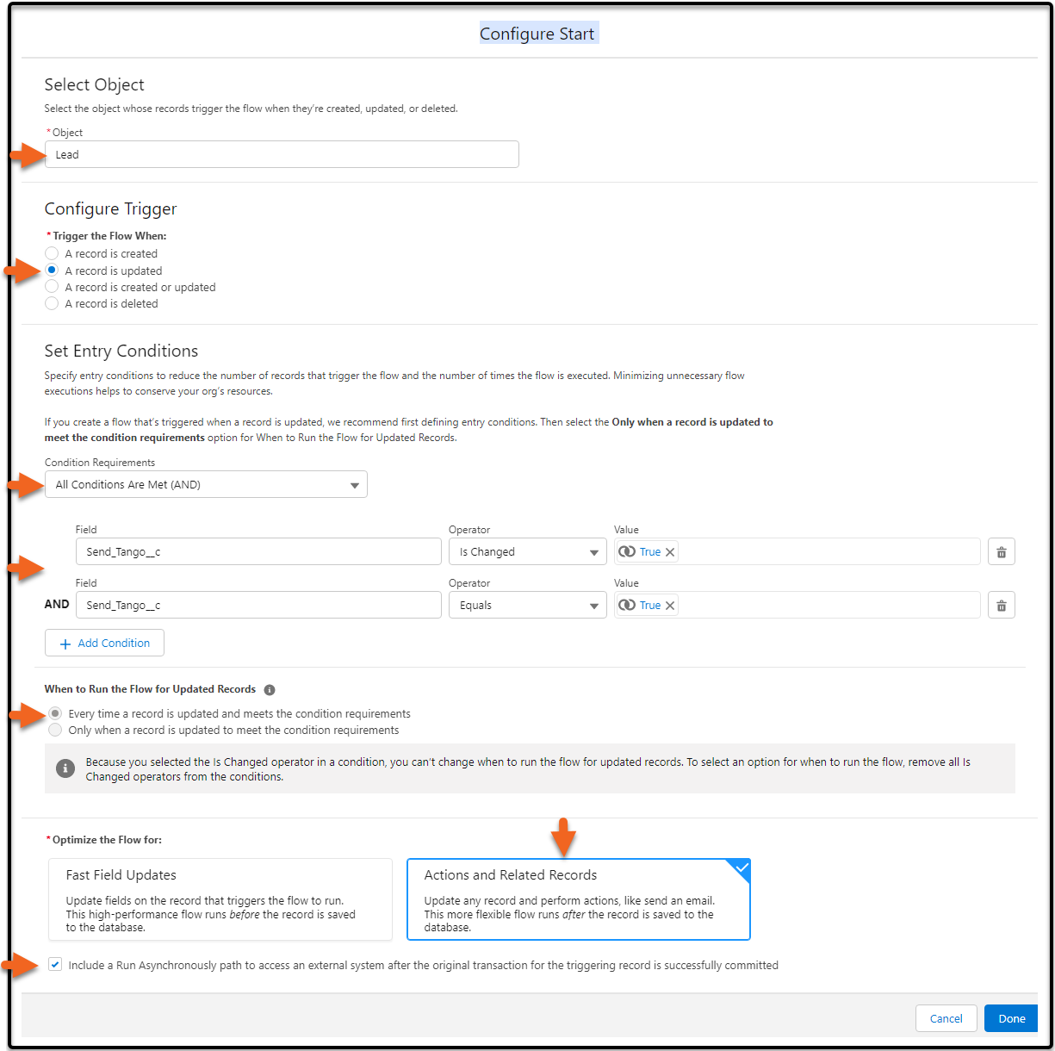This screenshot has width=1055, height=1051.
Task: Click the plus icon to add a condition
Action: point(65,643)
